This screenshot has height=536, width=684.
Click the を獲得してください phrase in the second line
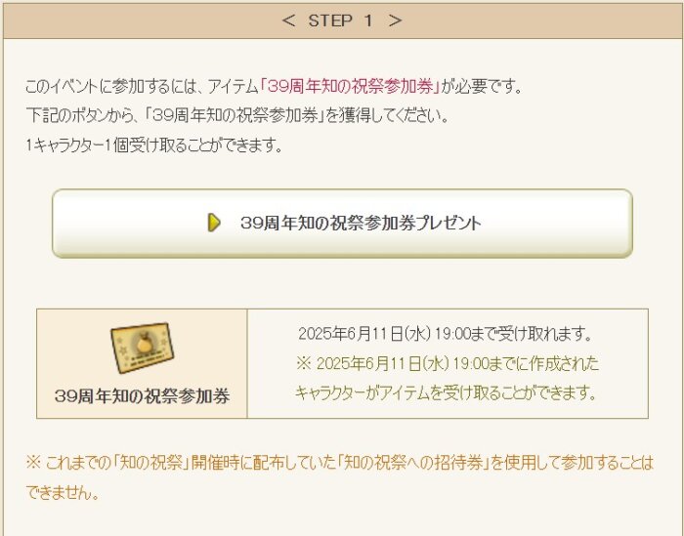pos(387,116)
